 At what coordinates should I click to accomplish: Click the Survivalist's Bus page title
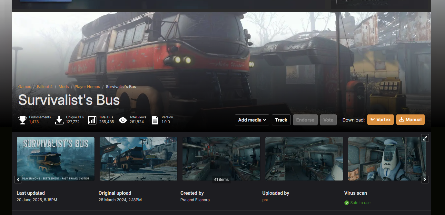click(69, 100)
